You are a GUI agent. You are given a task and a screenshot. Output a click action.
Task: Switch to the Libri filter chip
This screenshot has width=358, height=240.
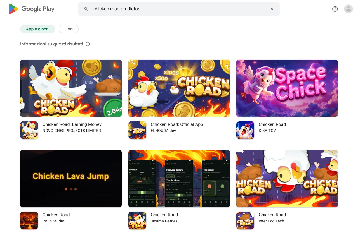pyautogui.click(x=69, y=29)
